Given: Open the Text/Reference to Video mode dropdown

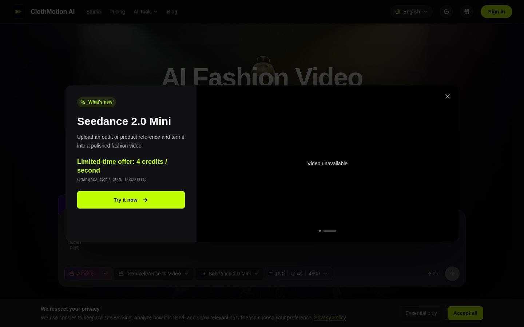Looking at the screenshot, I should (x=154, y=274).
